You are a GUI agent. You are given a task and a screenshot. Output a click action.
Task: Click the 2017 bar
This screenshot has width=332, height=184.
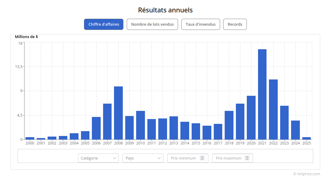coord(218,132)
